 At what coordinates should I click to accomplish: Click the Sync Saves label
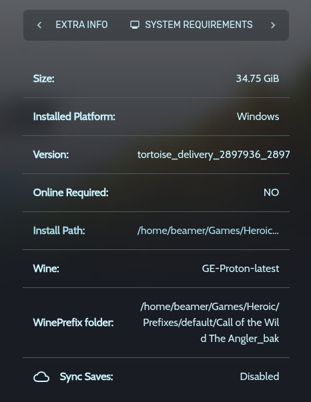pos(86,377)
